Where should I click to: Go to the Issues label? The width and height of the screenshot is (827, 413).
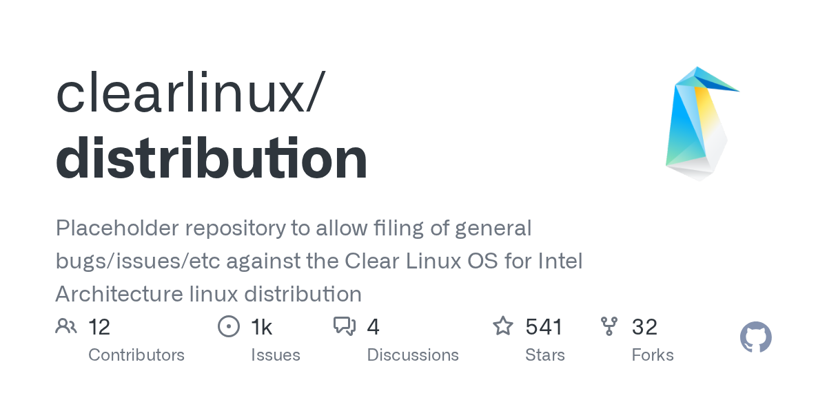tap(276, 355)
